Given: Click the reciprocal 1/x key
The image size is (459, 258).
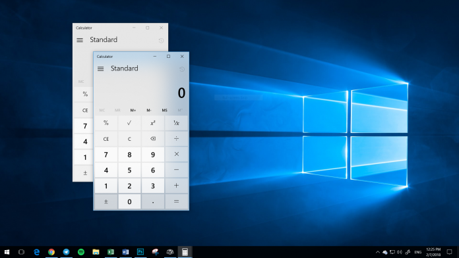Looking at the screenshot, I should [x=176, y=123].
